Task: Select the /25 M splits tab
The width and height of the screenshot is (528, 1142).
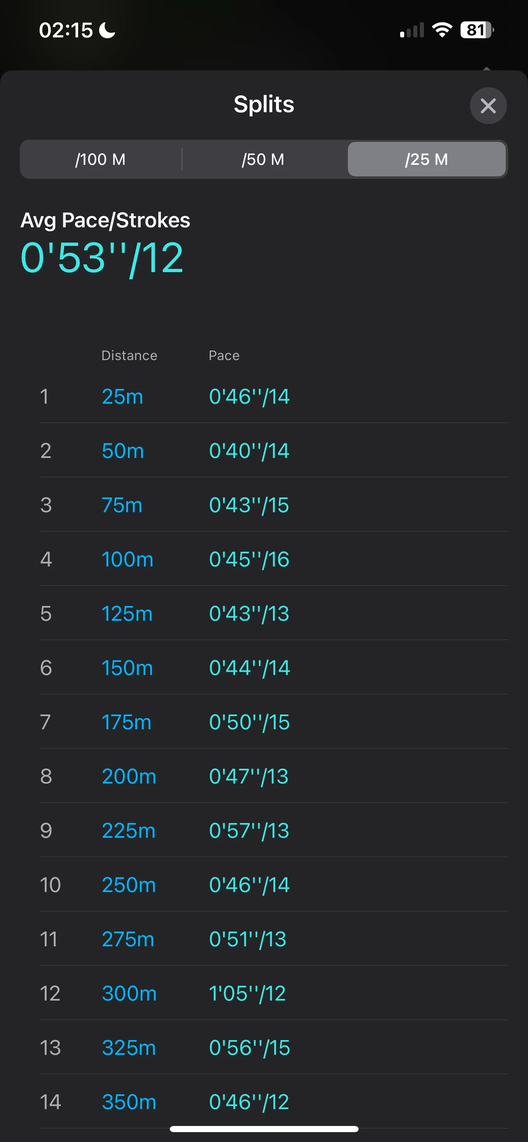Action: click(426, 159)
